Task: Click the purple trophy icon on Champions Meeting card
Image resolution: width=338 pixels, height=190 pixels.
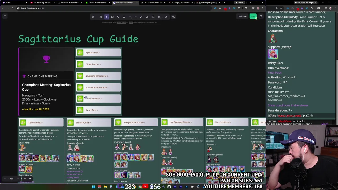Action: point(46,59)
